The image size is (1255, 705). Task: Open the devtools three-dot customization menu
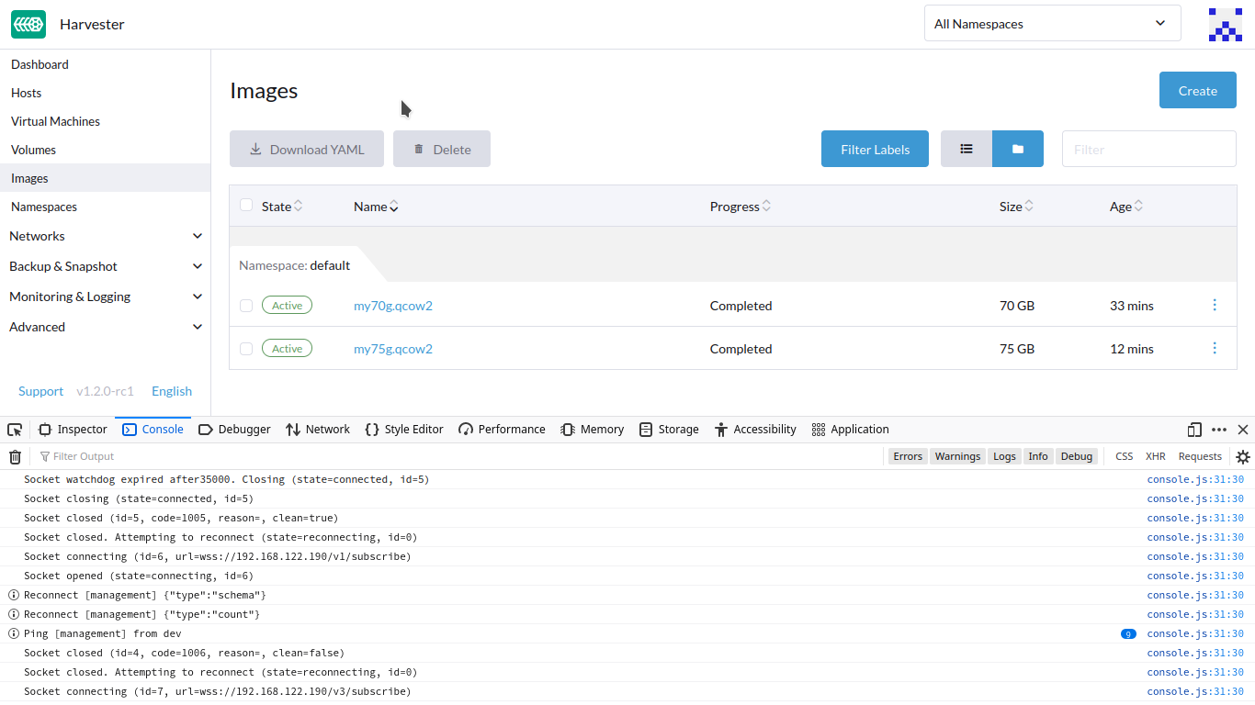(1218, 429)
